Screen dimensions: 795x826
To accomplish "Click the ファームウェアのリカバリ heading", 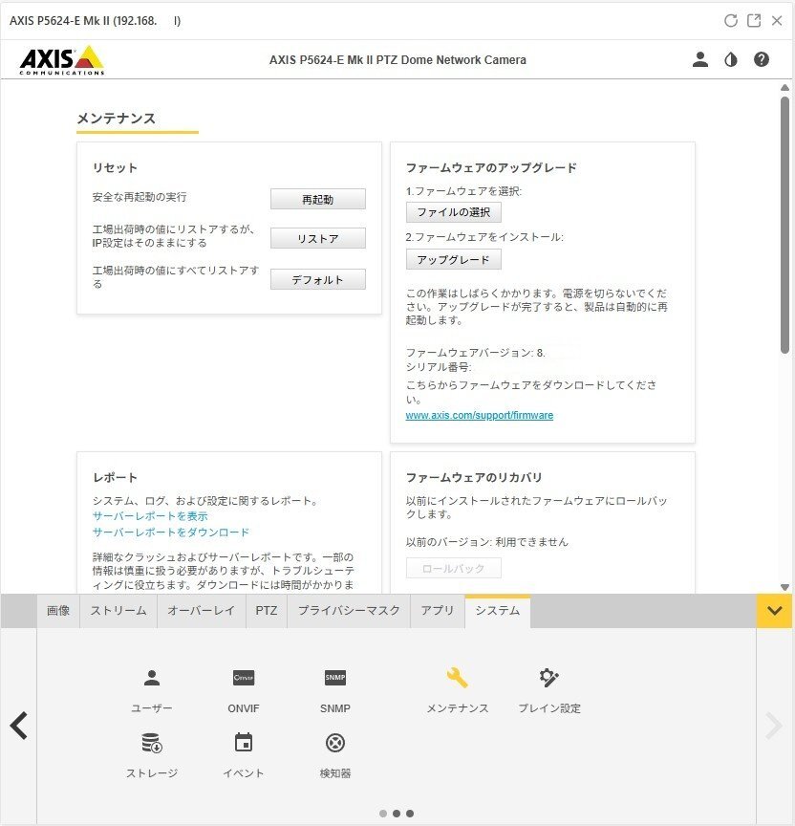I will (x=474, y=477).
